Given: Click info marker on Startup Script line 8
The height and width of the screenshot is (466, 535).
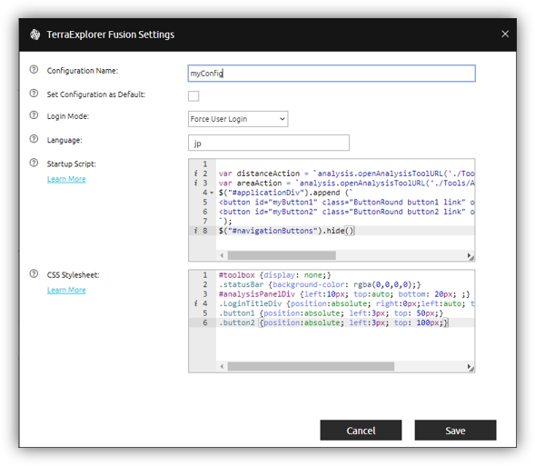Looking at the screenshot, I should 195,231.
